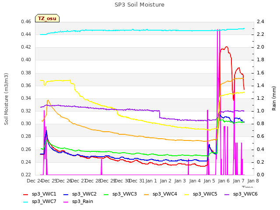The width and height of the screenshot is (280, 210).
Task: Click the Jan 7 x-axis tick label
Action: point(238,181)
